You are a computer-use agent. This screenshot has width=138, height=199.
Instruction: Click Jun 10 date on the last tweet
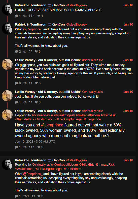coord(128,160)
